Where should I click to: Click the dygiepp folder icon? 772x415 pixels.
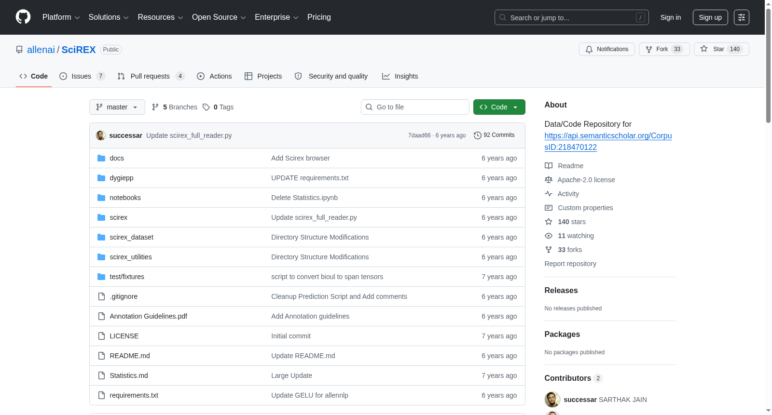click(101, 178)
